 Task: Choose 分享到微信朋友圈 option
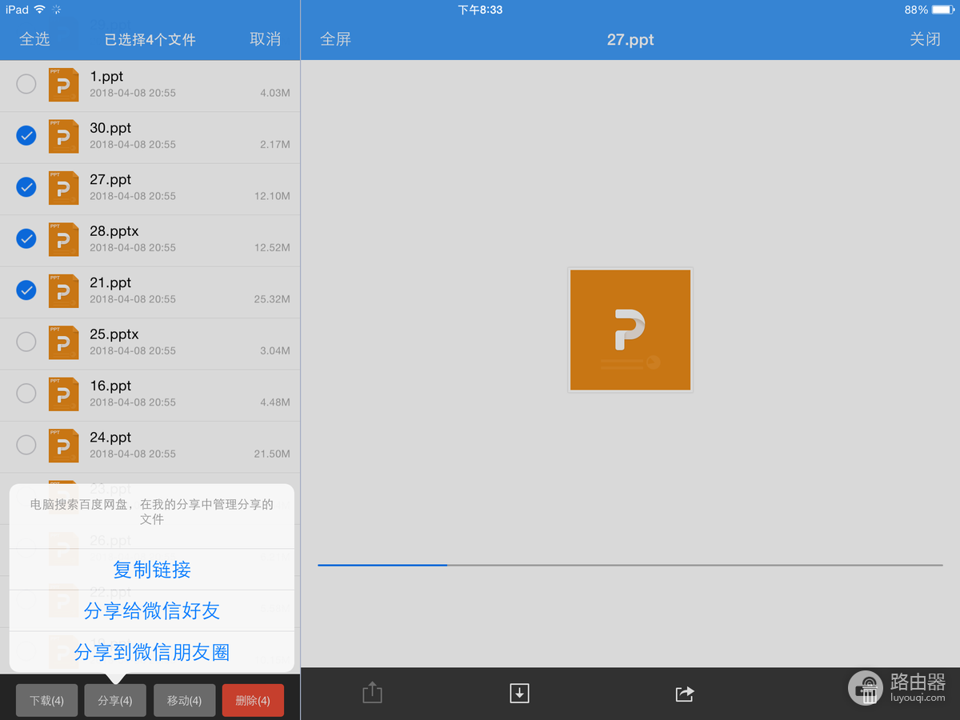[152, 652]
